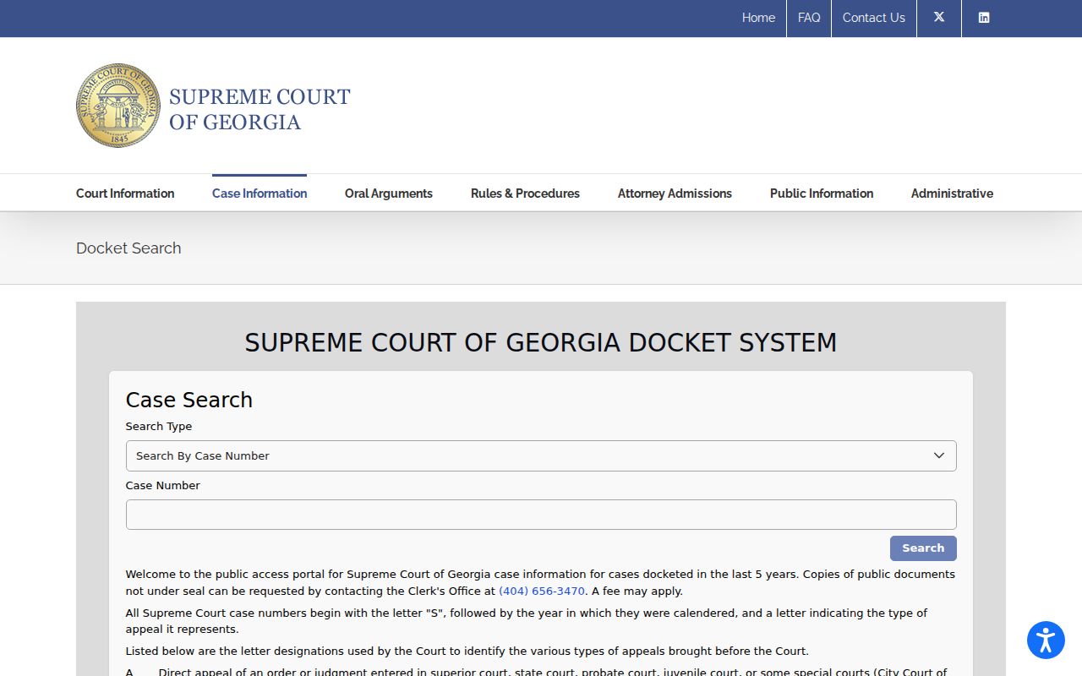Open the Rules & Procedures menu
The width and height of the screenshot is (1082, 676).
[525, 194]
